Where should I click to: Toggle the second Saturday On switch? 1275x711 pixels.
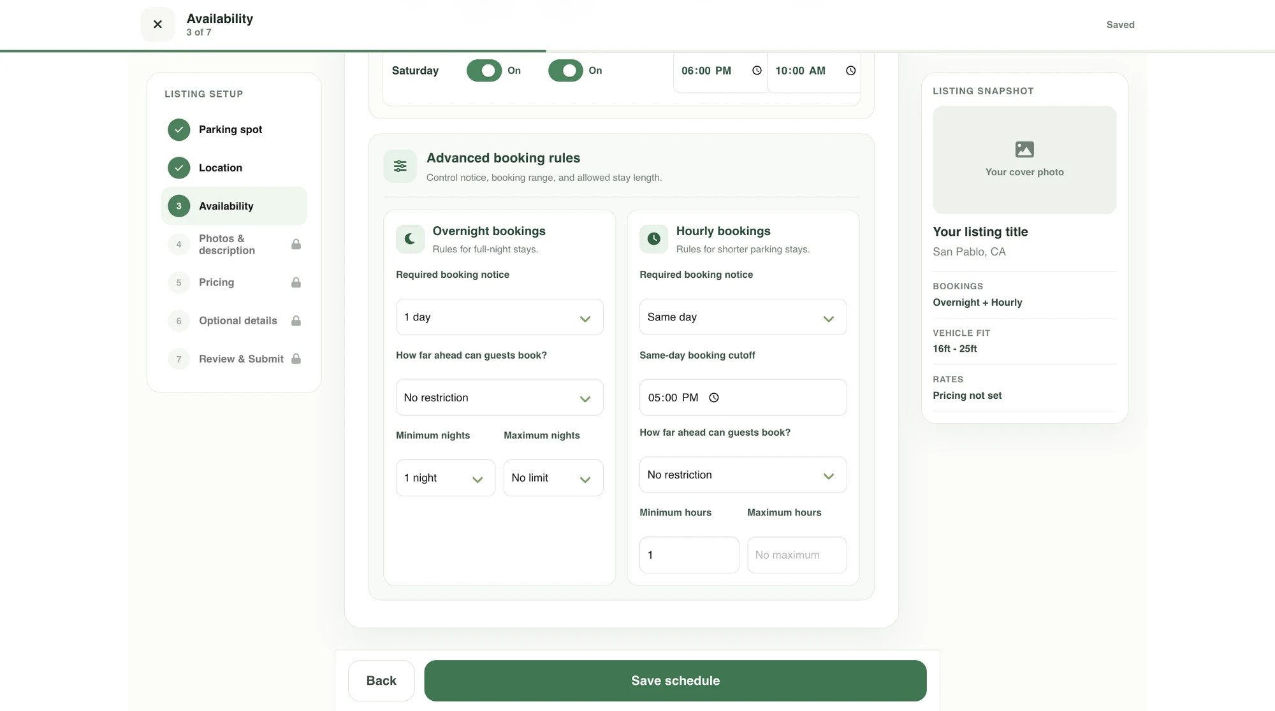point(566,71)
